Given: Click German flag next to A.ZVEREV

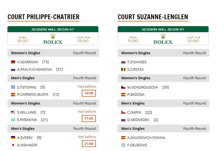Looking at the screenshot, I should coord(13,138).
